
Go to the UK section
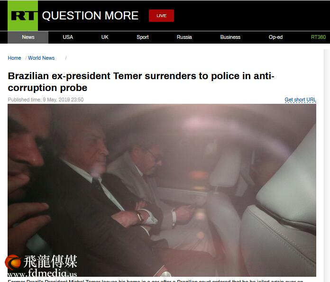[x=105, y=37]
